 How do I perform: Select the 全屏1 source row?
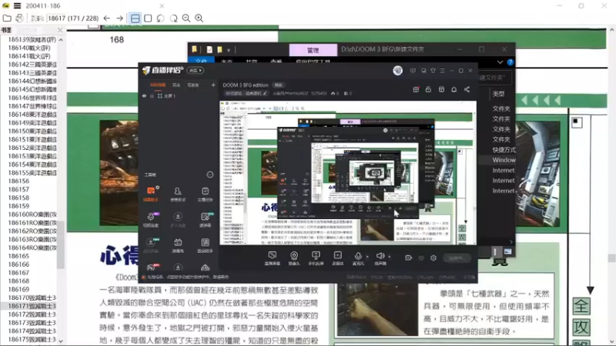click(x=179, y=95)
